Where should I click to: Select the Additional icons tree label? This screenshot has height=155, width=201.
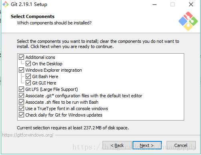tap(40, 57)
